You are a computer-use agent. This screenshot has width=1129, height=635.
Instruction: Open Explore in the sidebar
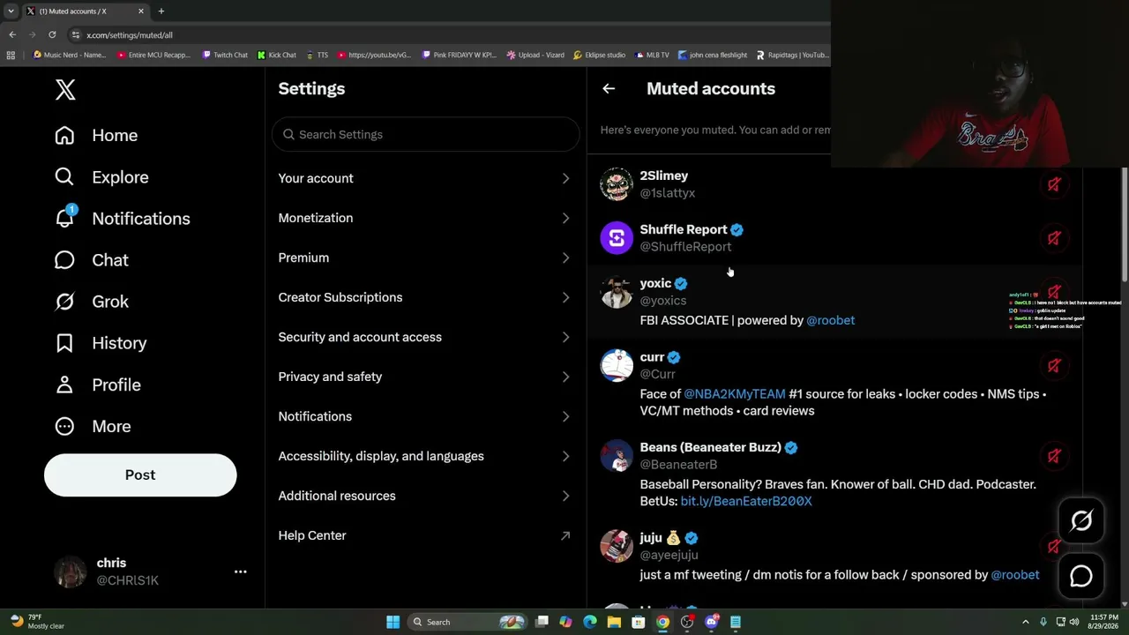[x=101, y=177]
